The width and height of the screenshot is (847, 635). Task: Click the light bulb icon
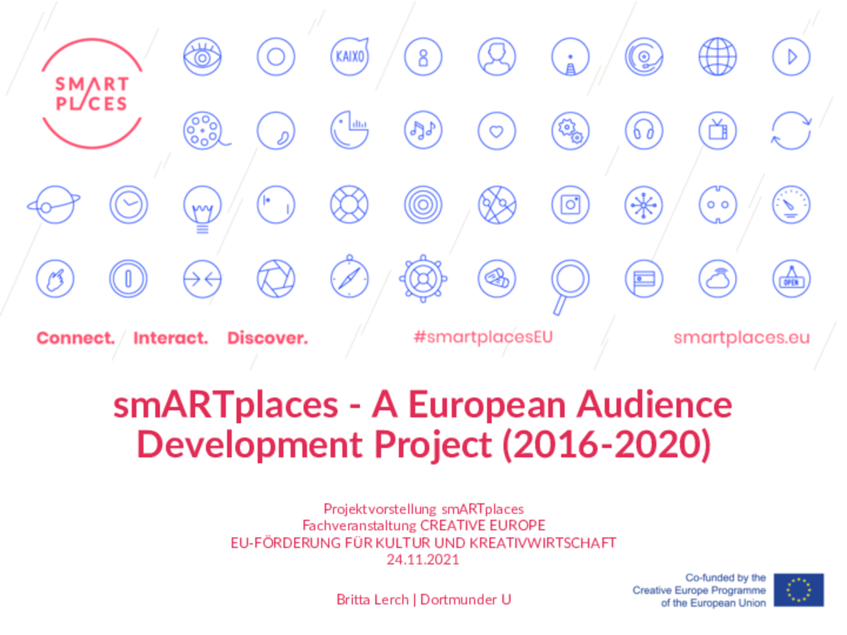click(x=202, y=208)
